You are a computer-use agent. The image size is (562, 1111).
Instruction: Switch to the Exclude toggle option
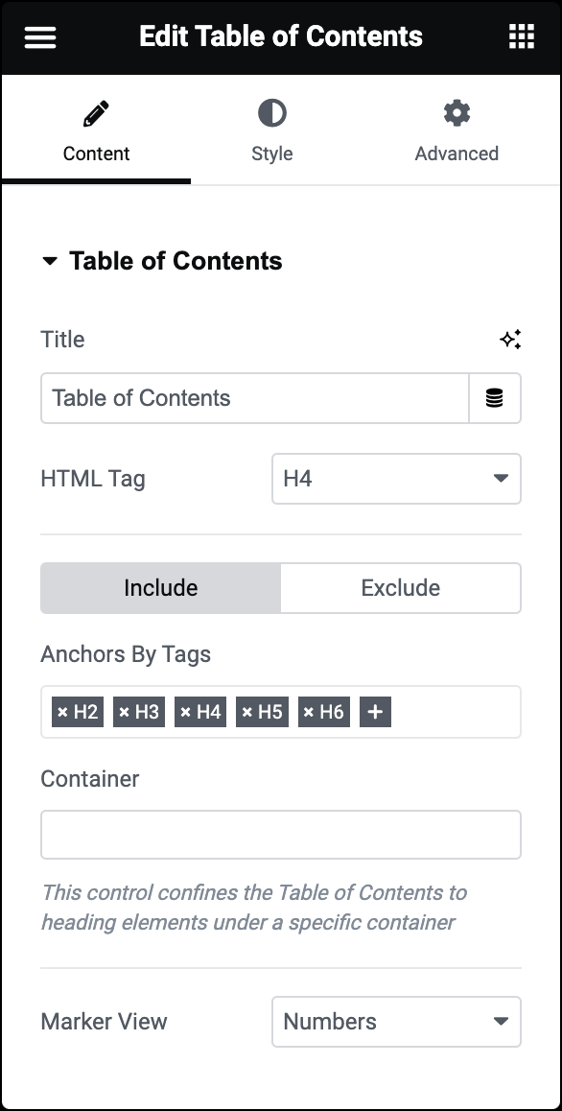401,588
